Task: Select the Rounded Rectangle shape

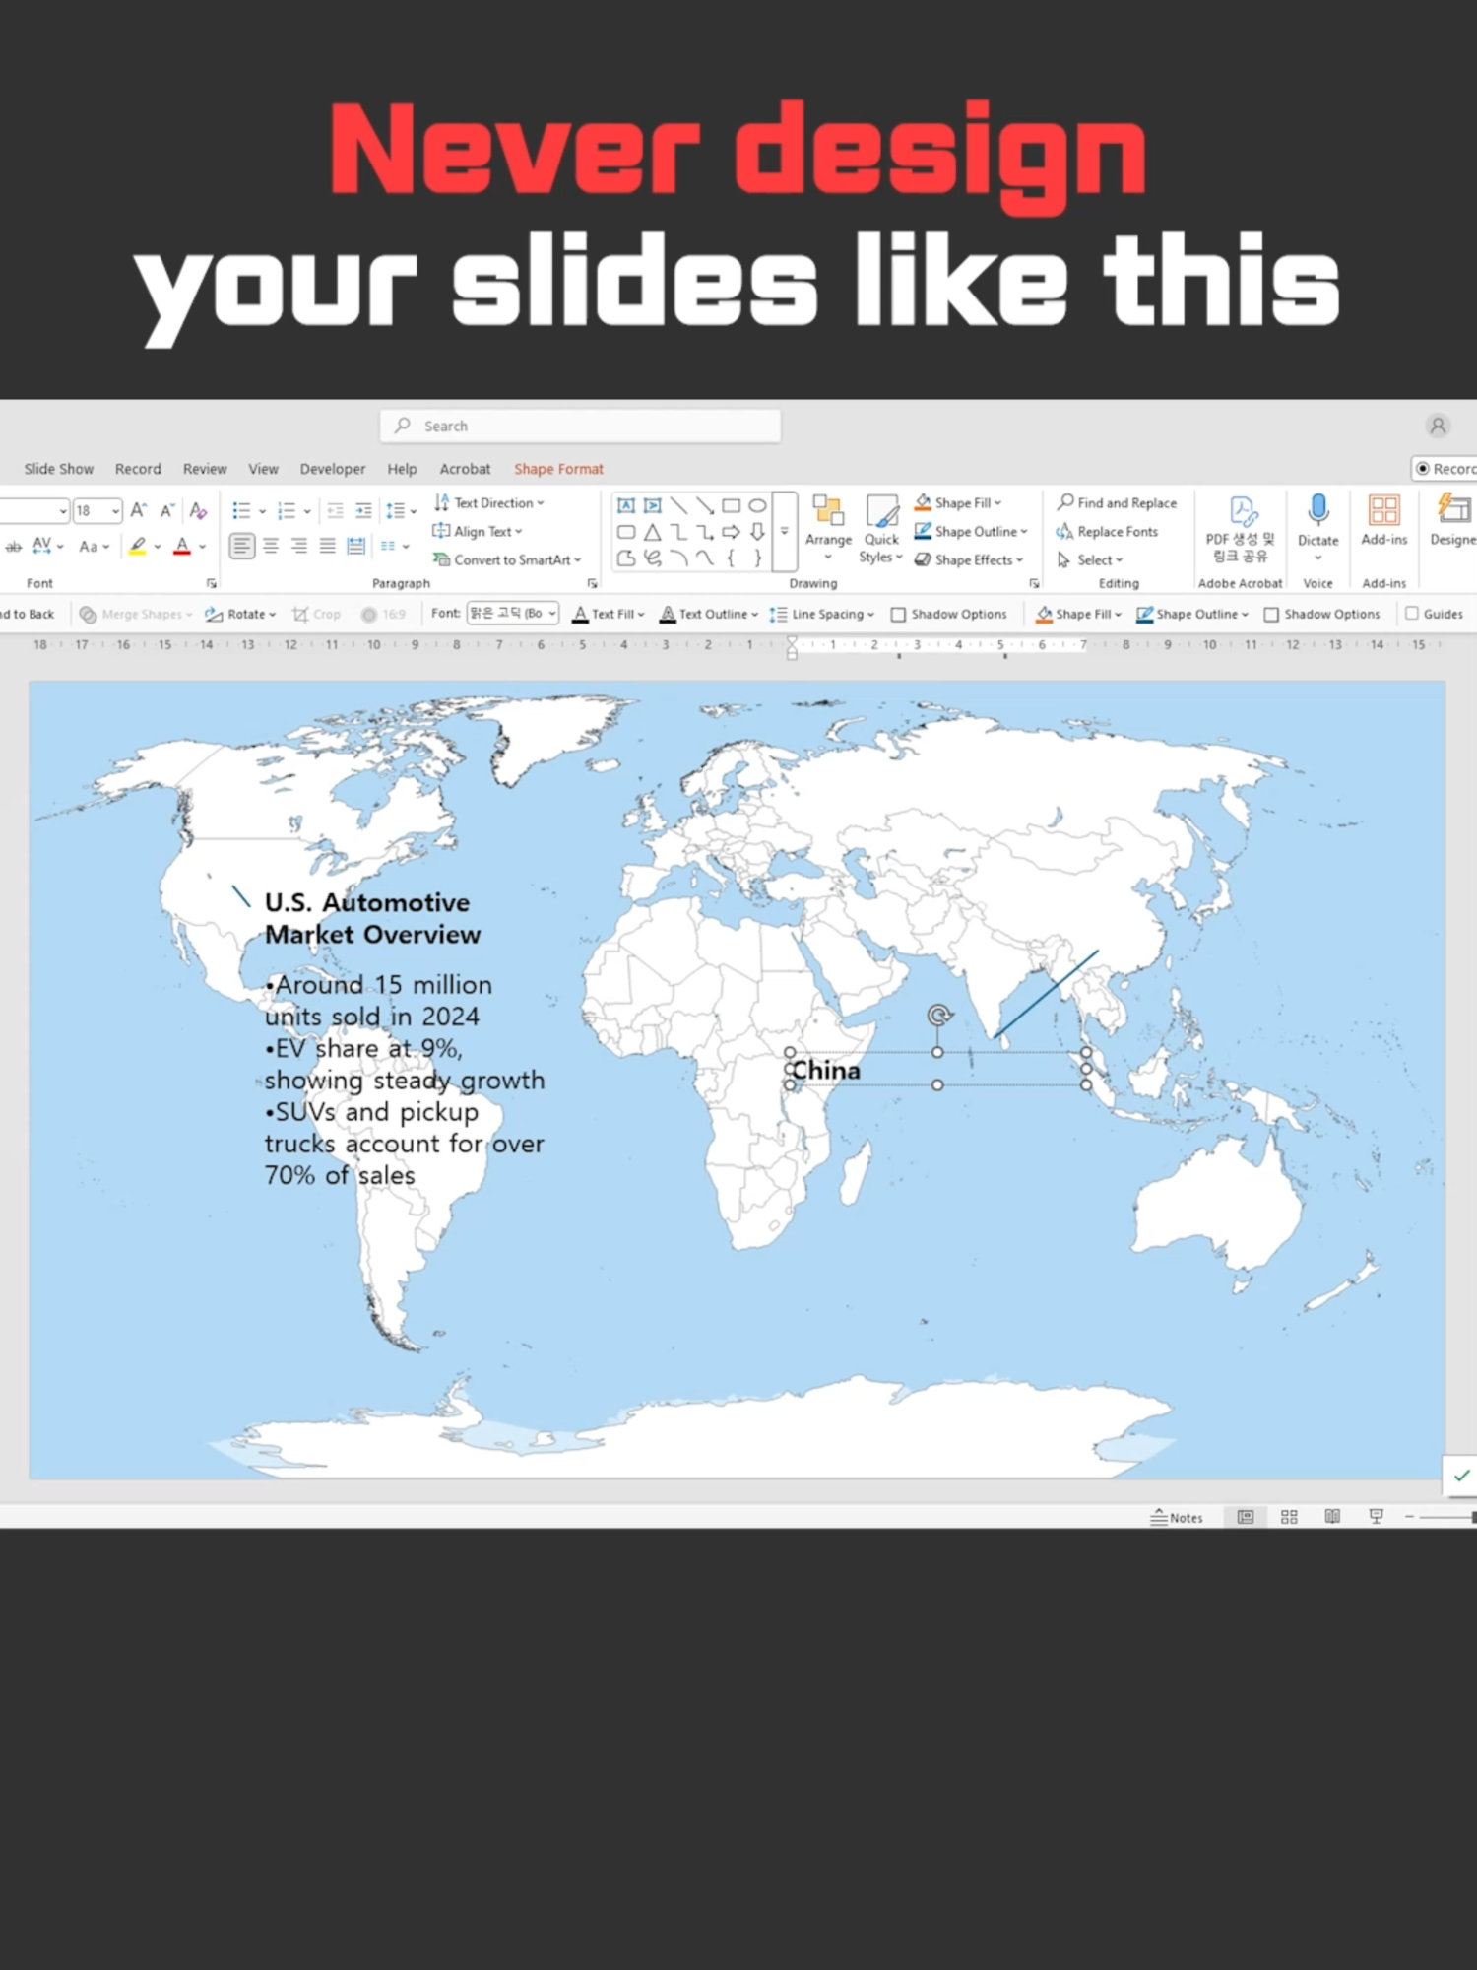Action: tap(626, 532)
